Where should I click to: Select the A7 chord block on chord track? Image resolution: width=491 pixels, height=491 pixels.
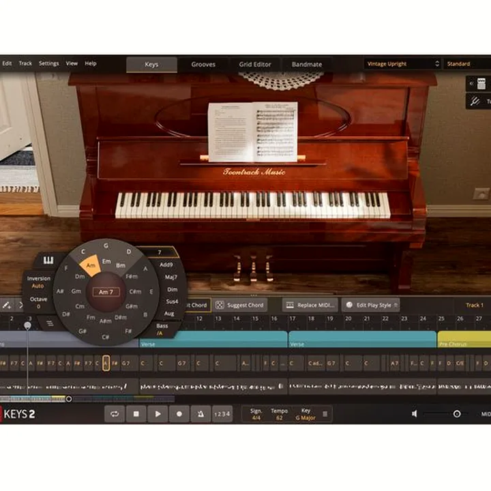pyautogui.click(x=394, y=363)
